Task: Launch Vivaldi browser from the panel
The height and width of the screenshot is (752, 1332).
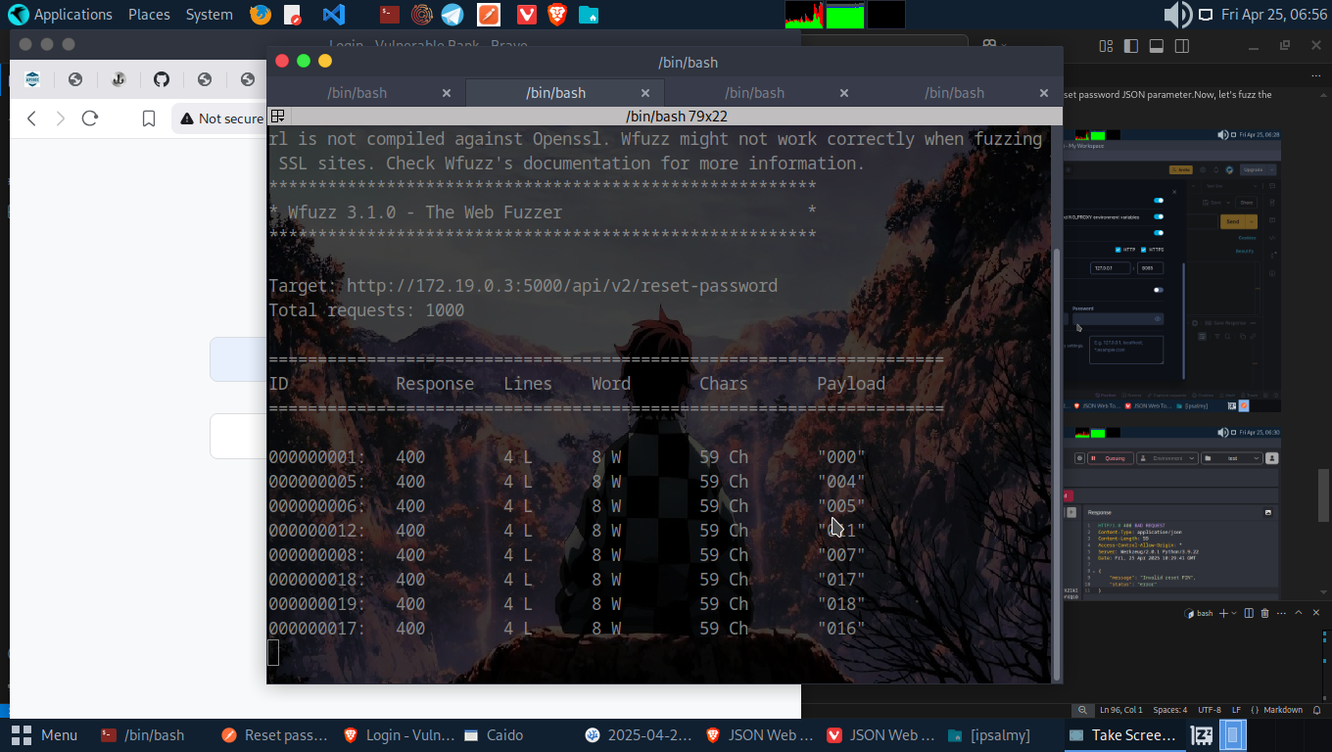Action: [x=527, y=15]
